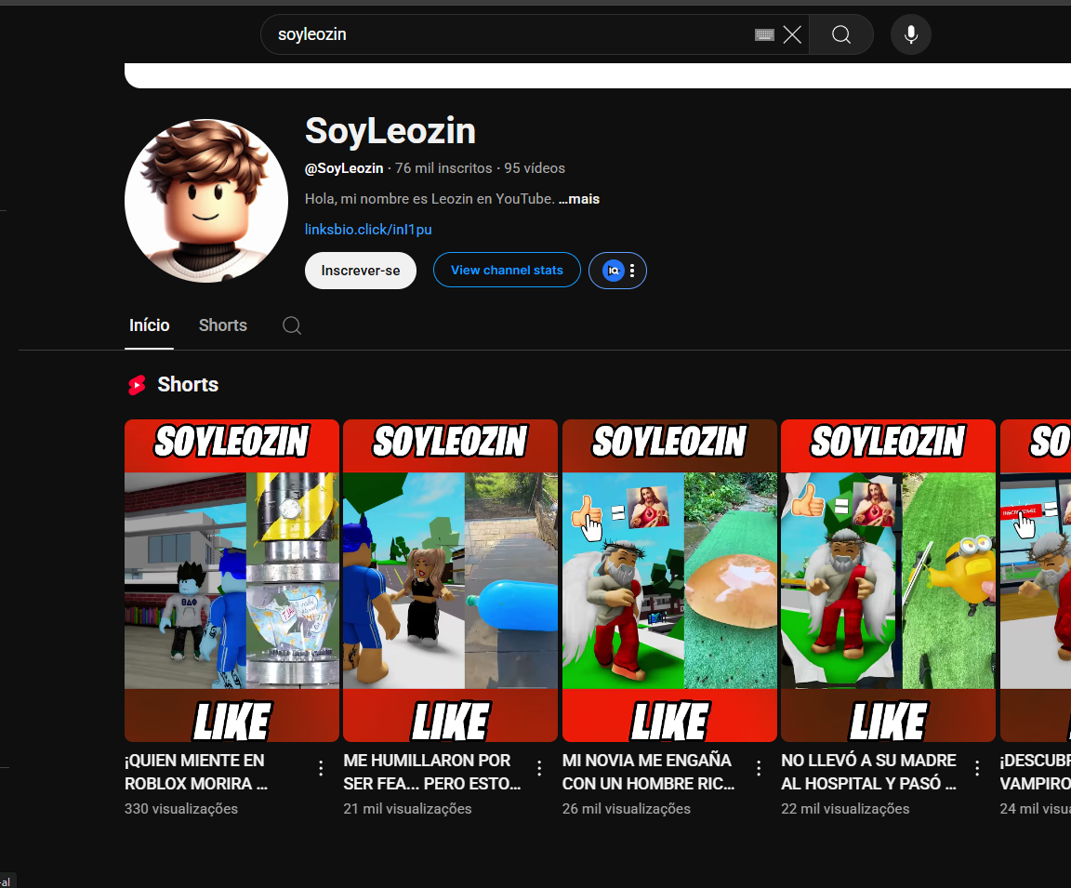Image resolution: width=1071 pixels, height=888 pixels.
Task: Click title MI NOVIA ME ENGAÑA CON UN HOMBRE
Action: point(649,772)
